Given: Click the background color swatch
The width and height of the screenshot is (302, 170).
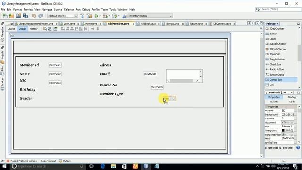Looking at the screenshot, I should (283, 114).
